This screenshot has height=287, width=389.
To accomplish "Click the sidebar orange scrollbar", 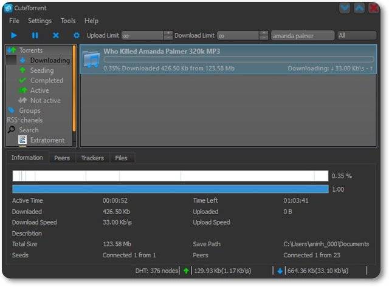I will pyautogui.click(x=74, y=88).
